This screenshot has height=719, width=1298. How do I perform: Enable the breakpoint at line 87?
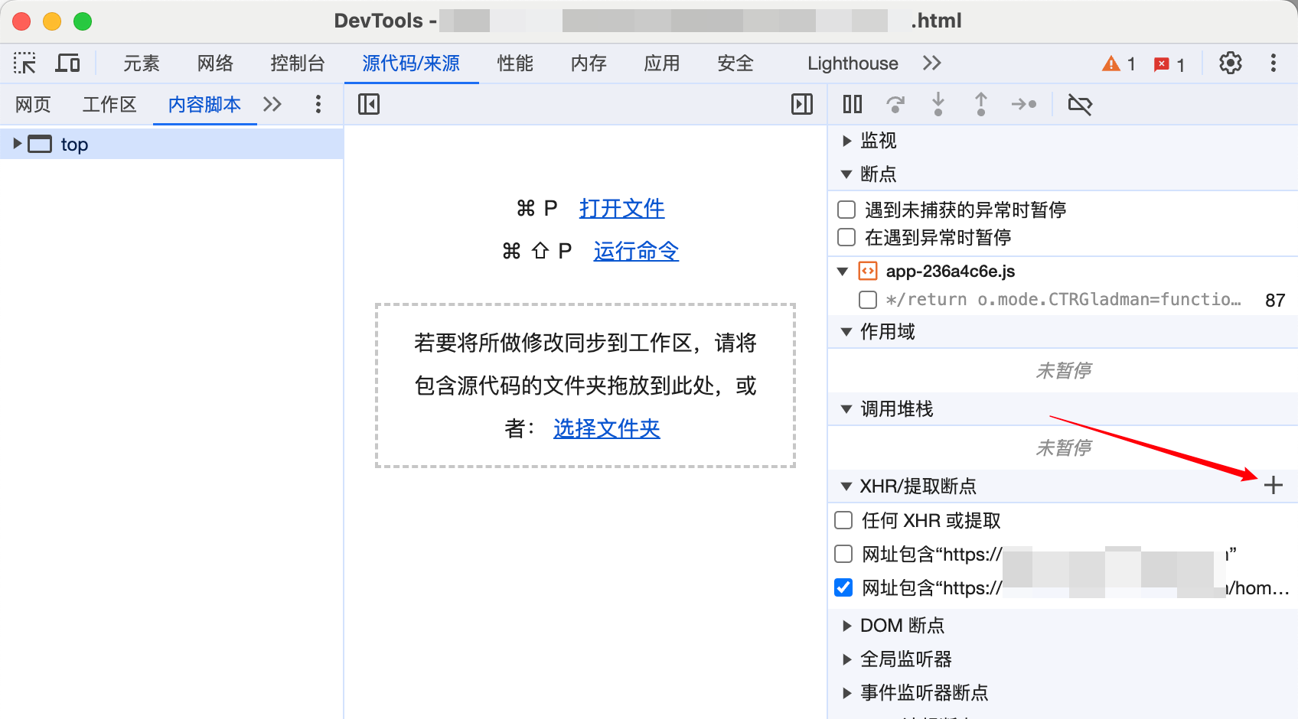[x=868, y=300]
